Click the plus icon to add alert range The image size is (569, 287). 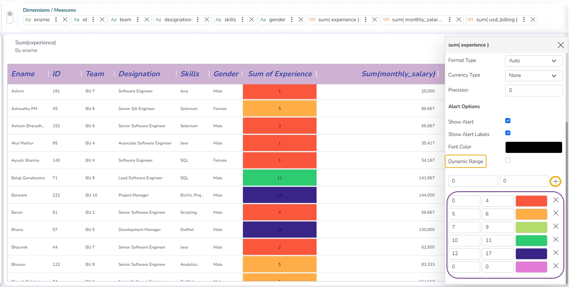[x=556, y=181]
